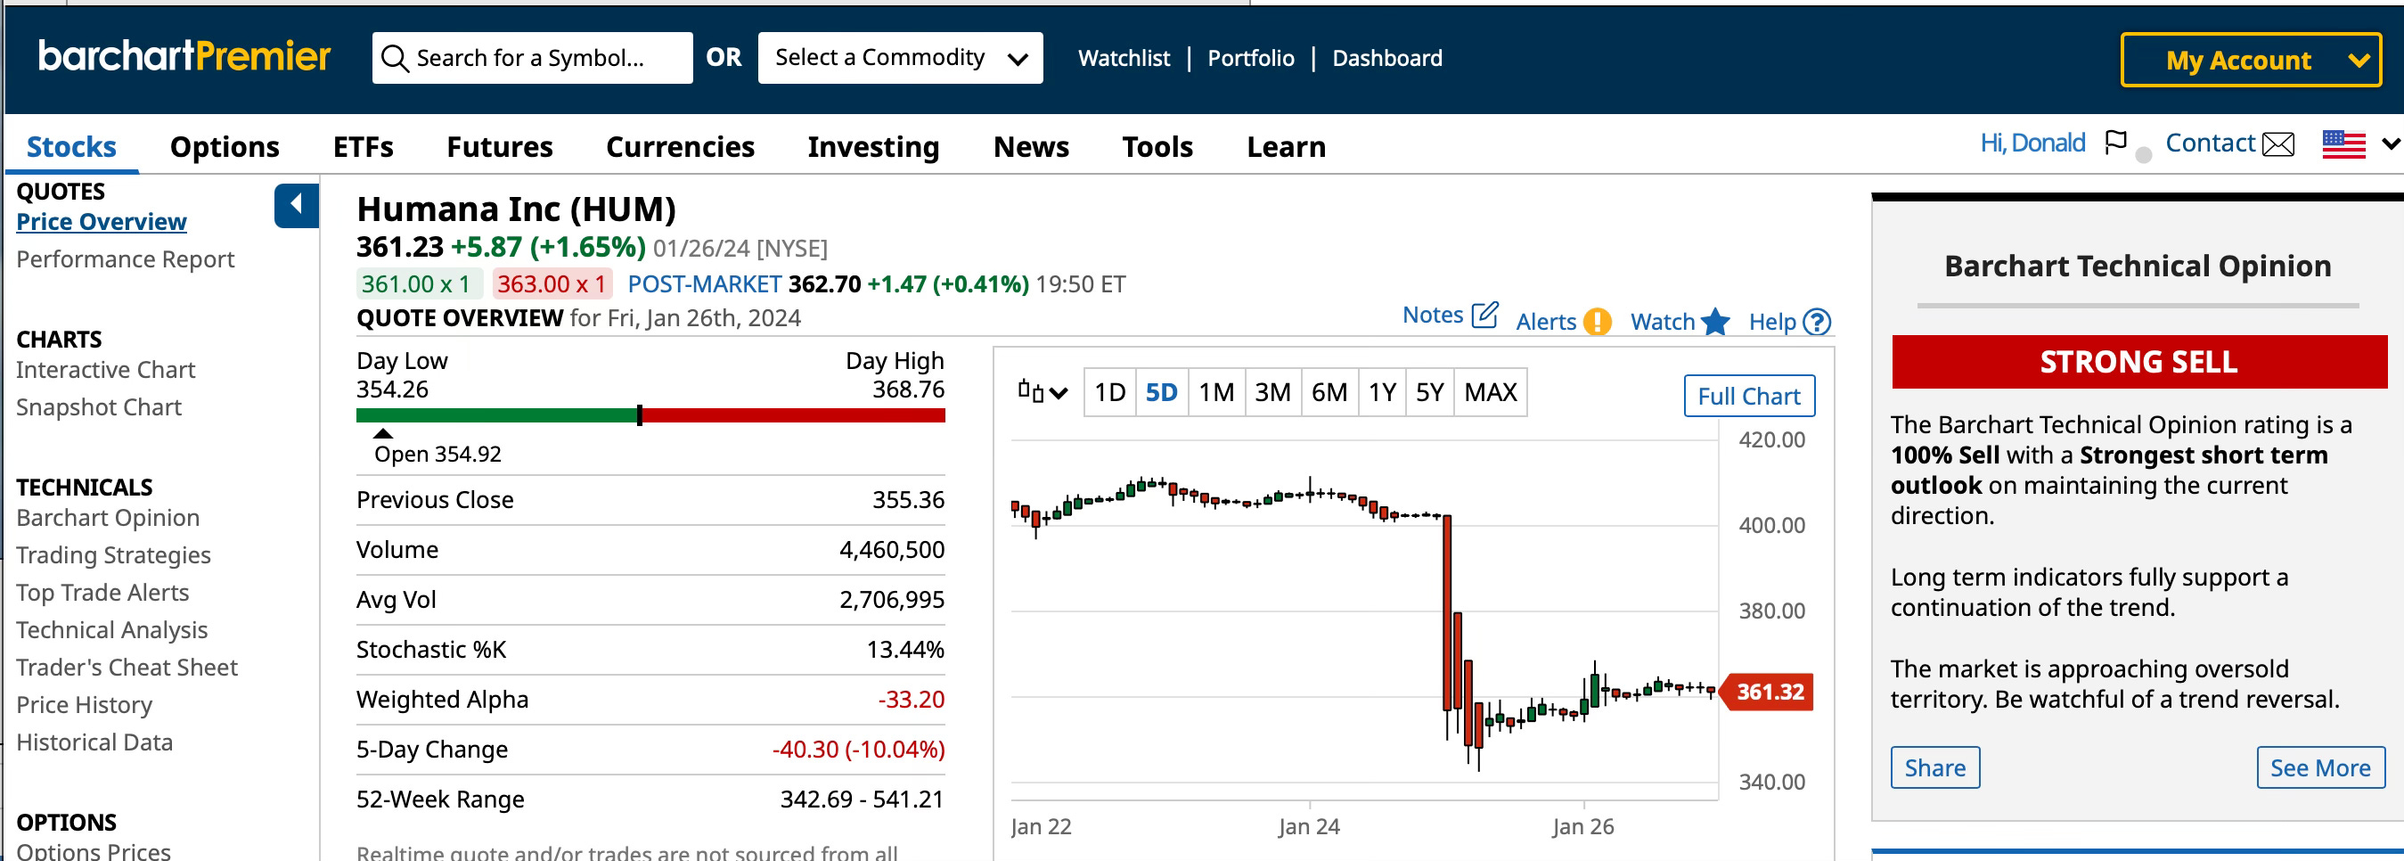
Task: Open the Learn menu
Action: (x=1286, y=146)
